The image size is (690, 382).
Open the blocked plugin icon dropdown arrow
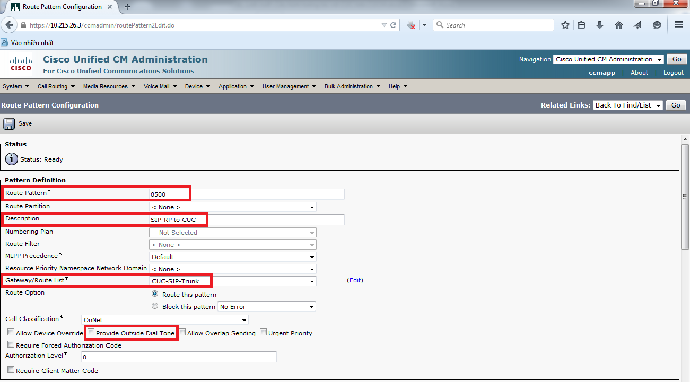424,25
